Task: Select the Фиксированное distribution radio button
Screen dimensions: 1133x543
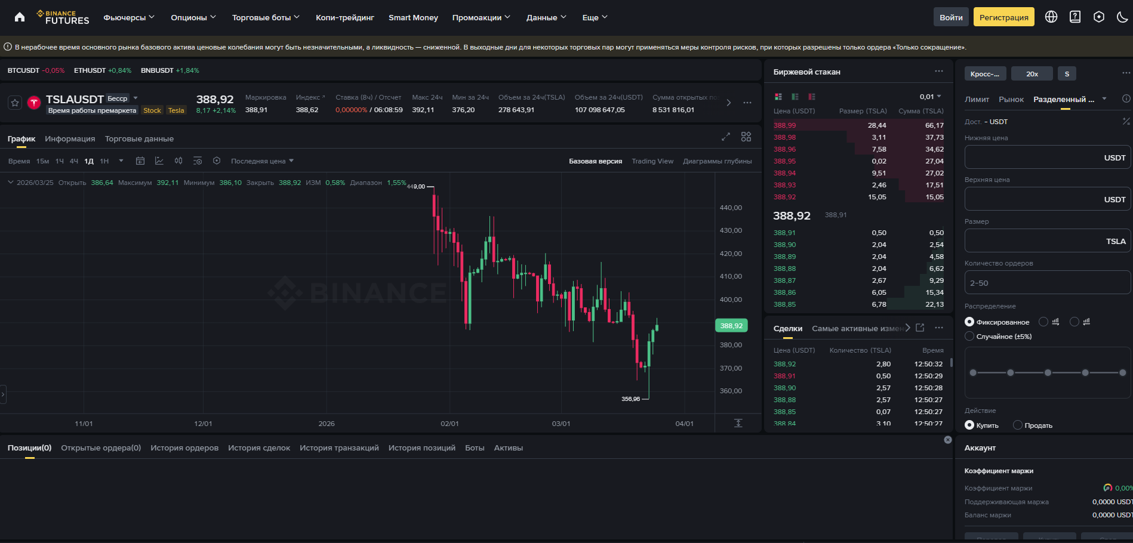Action: point(969,322)
